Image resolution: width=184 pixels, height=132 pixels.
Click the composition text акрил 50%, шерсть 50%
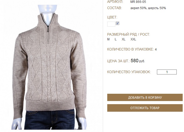click(148, 8)
